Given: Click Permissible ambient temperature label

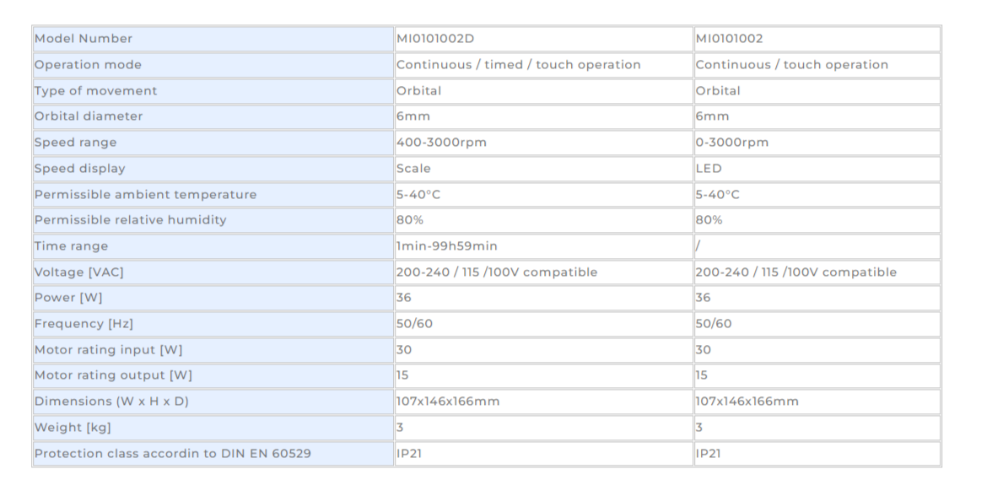Looking at the screenshot, I should pyautogui.click(x=213, y=195).
